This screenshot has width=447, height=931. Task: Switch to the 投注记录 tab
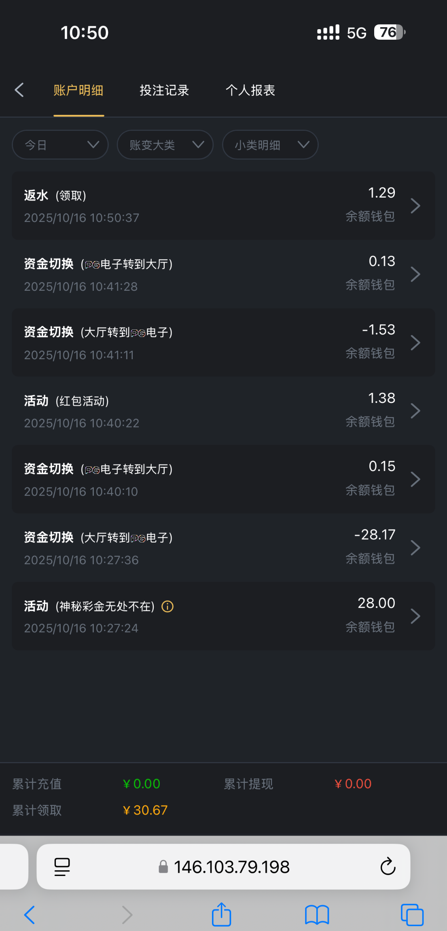coord(164,90)
